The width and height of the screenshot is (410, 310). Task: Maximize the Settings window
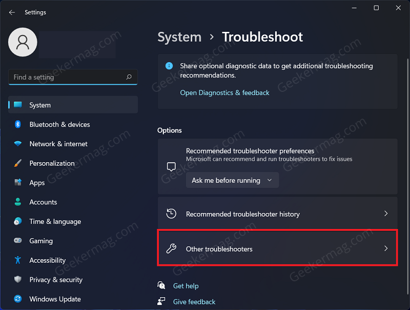tap(376, 8)
